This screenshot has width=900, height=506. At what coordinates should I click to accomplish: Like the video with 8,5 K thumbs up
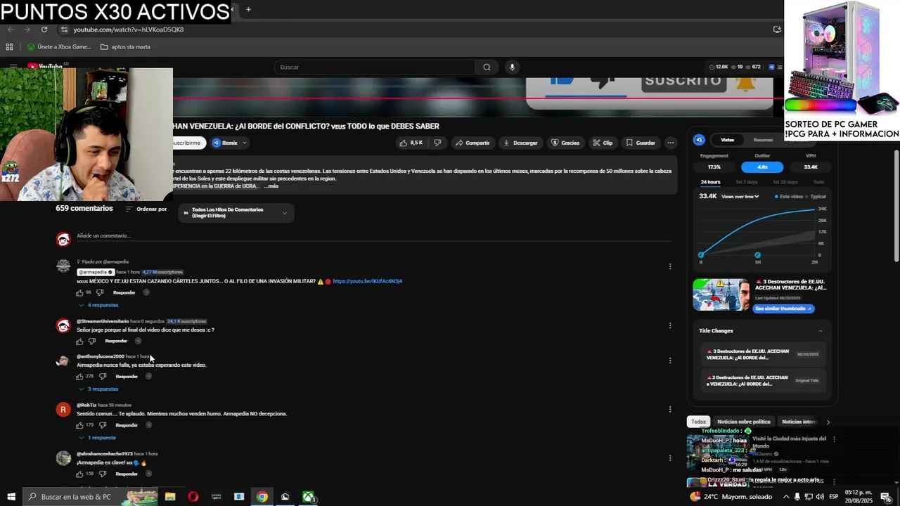[411, 143]
